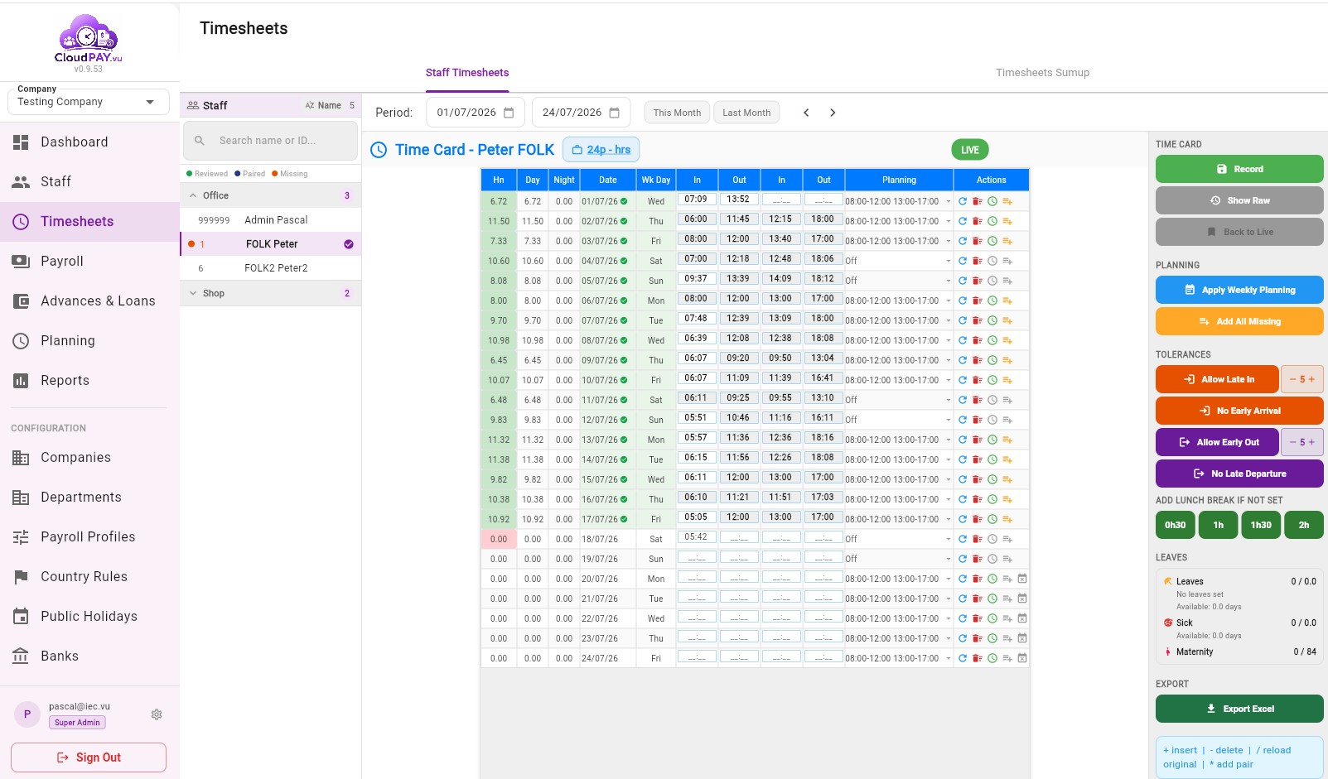Viewport: 1328px width, 779px height.
Task: Select staff member Admin Pascal
Action: 270,220
